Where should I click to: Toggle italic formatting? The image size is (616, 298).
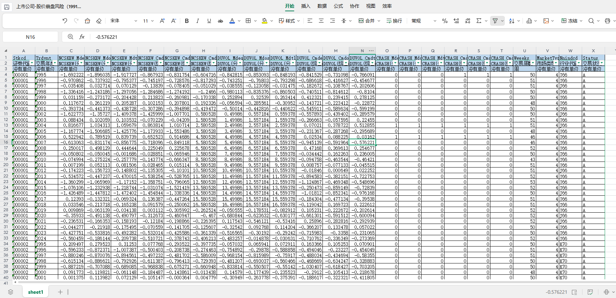pyautogui.click(x=198, y=21)
